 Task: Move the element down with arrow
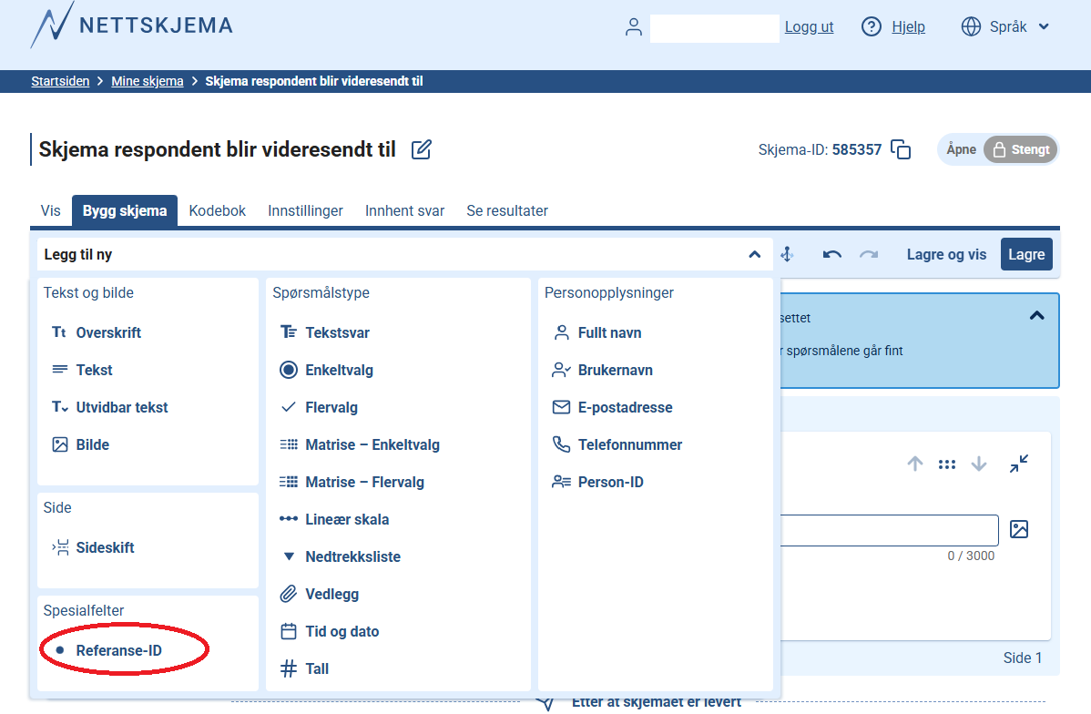click(979, 464)
